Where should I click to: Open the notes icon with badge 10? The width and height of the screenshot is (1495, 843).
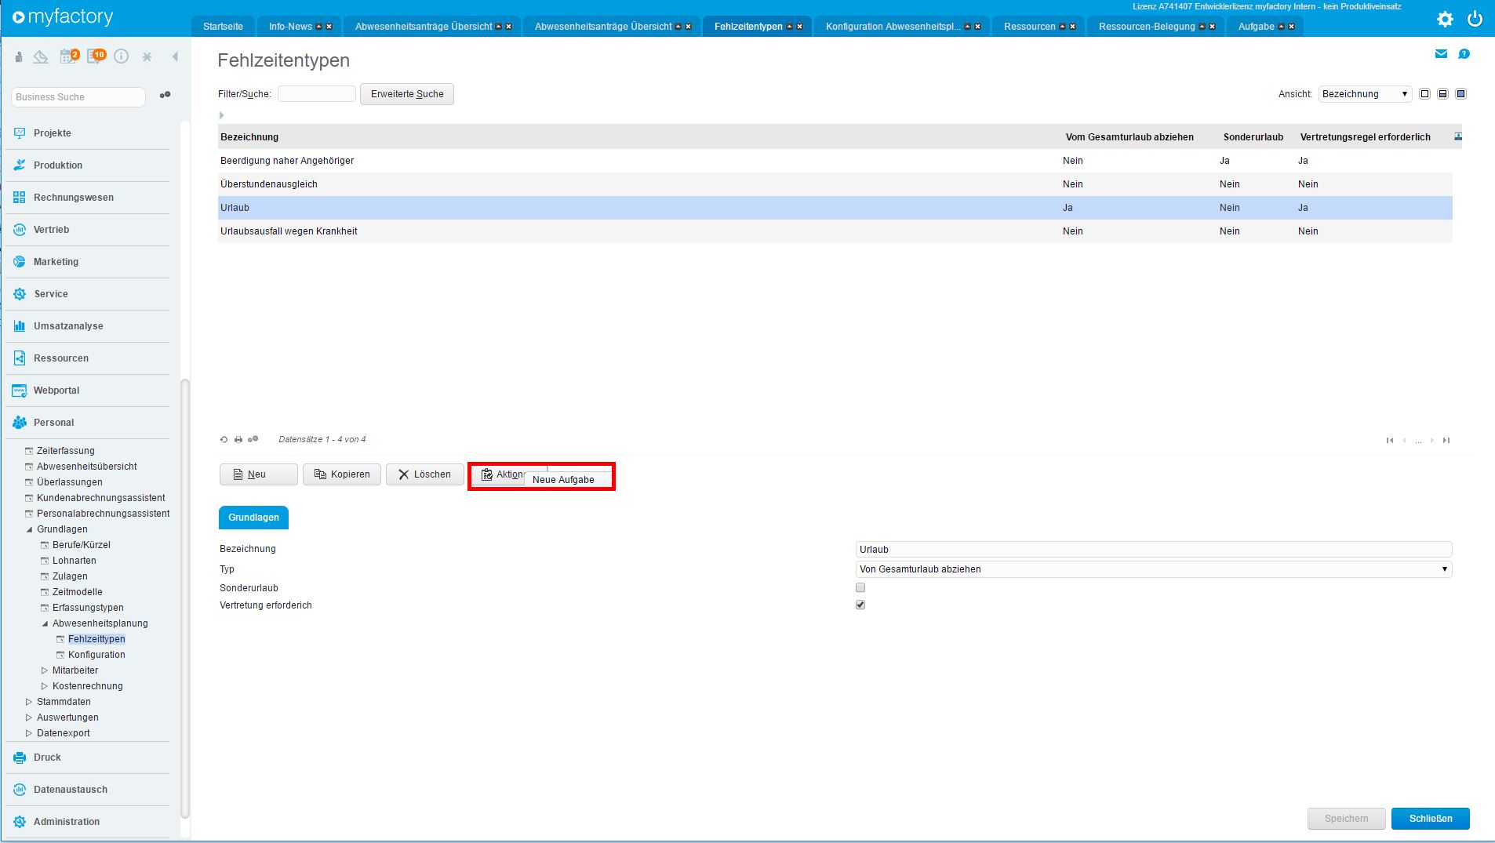pos(96,56)
